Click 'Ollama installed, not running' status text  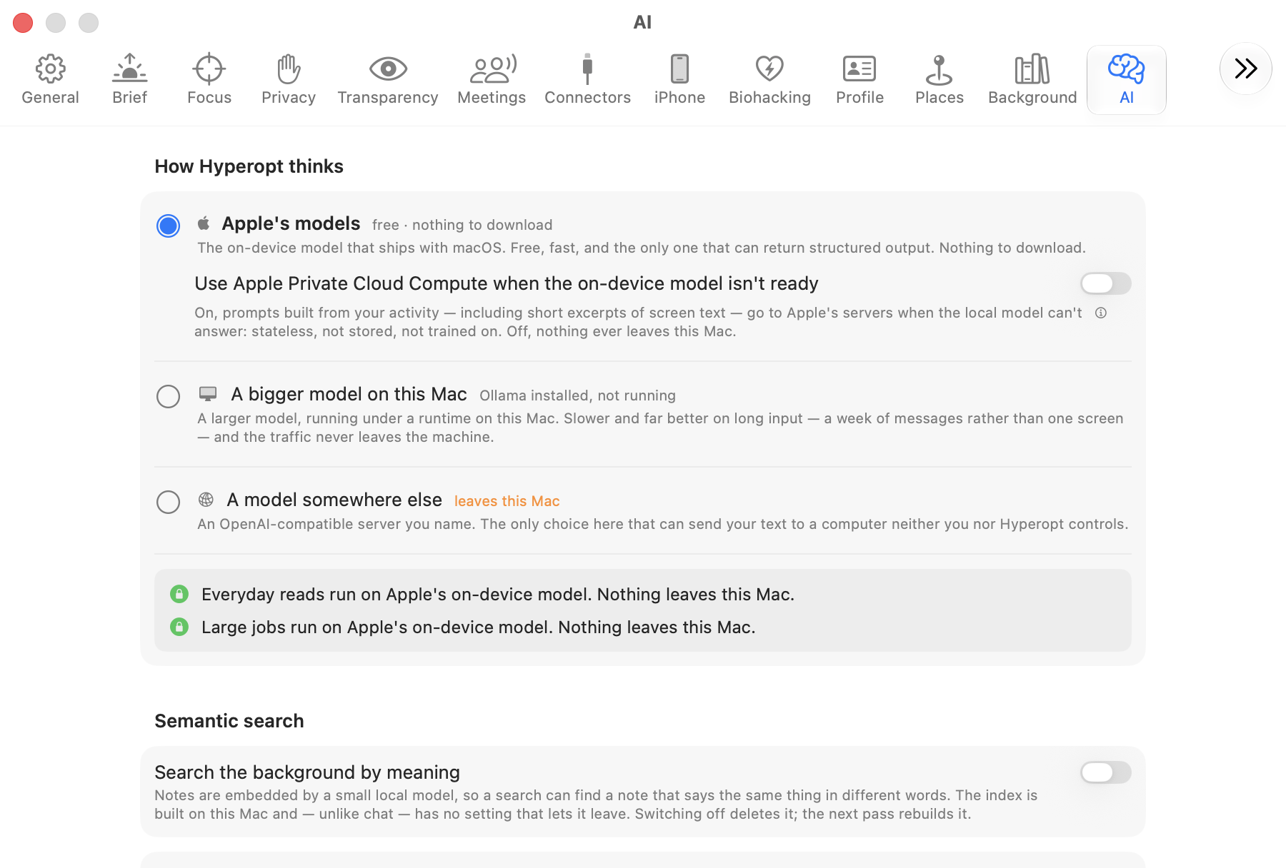pos(577,395)
